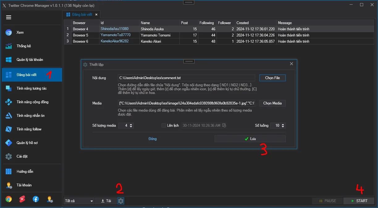The width and height of the screenshot is (378, 208).
Task: Open Tài khoản in the sidebar
Action: [32, 185]
